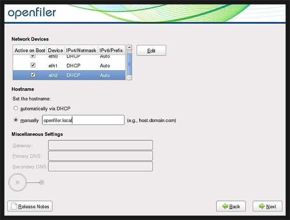Click the Edit network device button

pyautogui.click(x=151, y=50)
